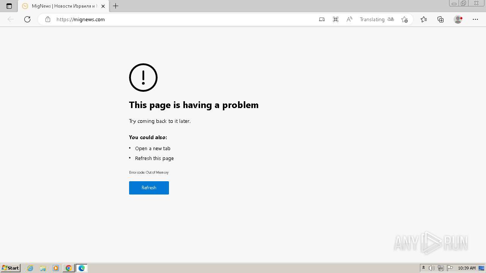Select 'Try coming back to it later.' text

(160, 121)
